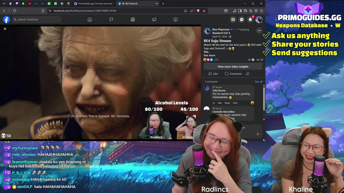The image size is (344, 193).
Task: Share the video with arrow icon
Action: (x=248, y=74)
